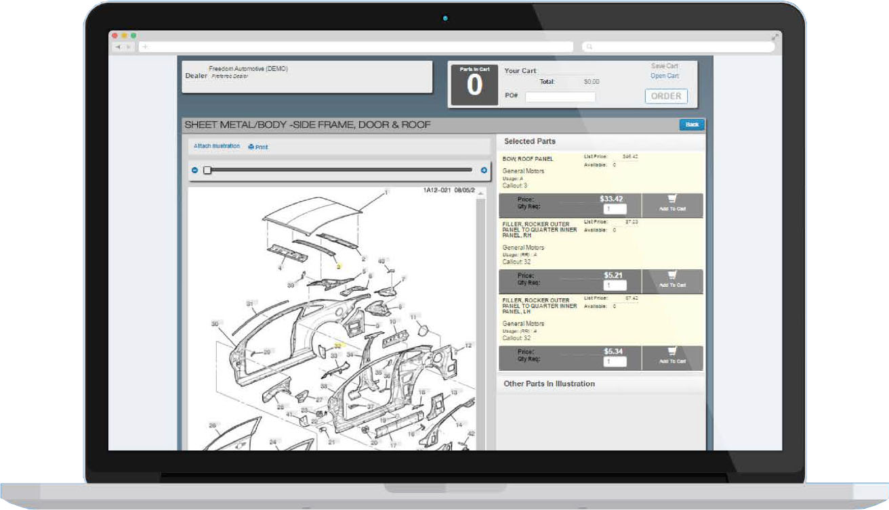Click the ORDER button
The width and height of the screenshot is (889, 510).
click(665, 96)
